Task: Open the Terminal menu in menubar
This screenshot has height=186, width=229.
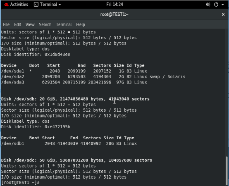Action: coord(64,24)
